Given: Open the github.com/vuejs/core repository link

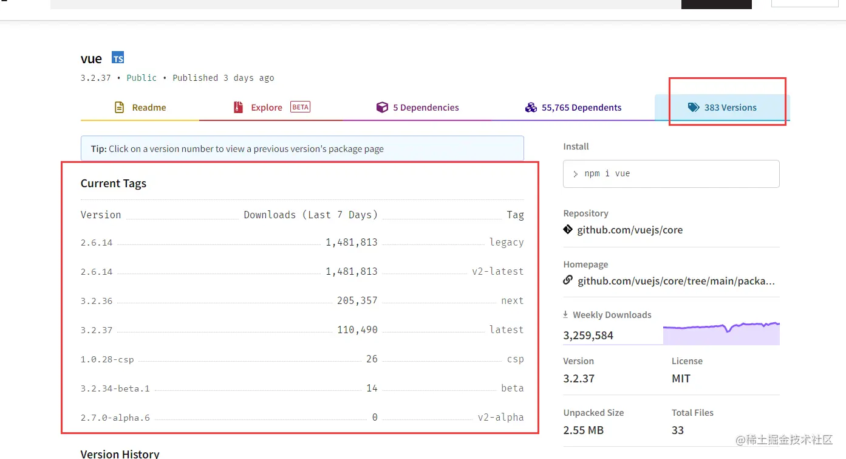Looking at the screenshot, I should click(630, 230).
